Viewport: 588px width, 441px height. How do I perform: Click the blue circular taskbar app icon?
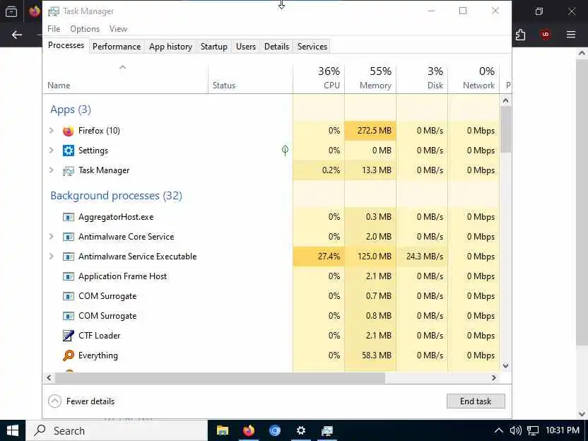click(x=275, y=430)
